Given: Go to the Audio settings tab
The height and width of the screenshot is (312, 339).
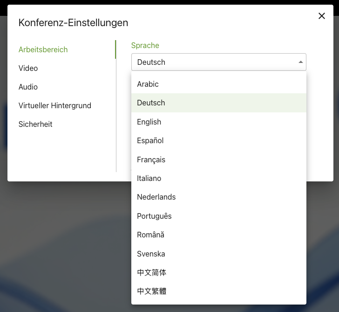Looking at the screenshot, I should (28, 87).
